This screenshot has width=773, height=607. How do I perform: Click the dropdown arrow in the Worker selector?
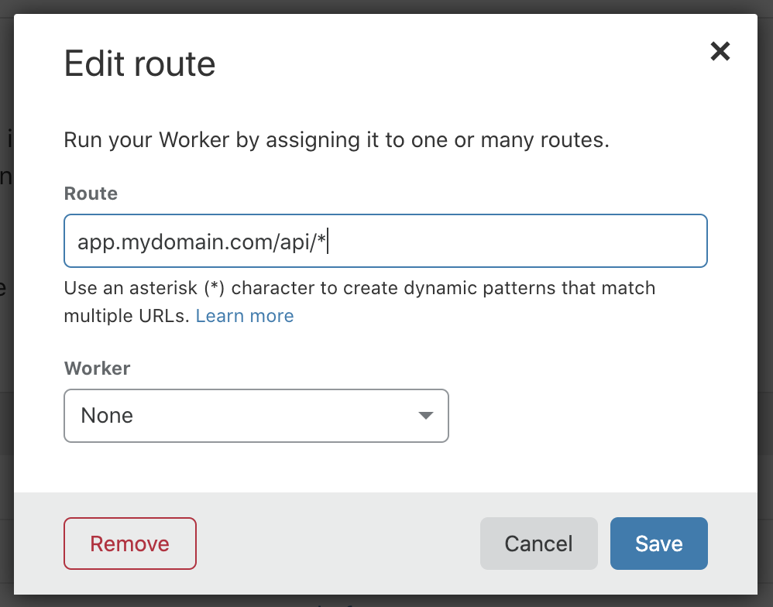click(x=425, y=416)
